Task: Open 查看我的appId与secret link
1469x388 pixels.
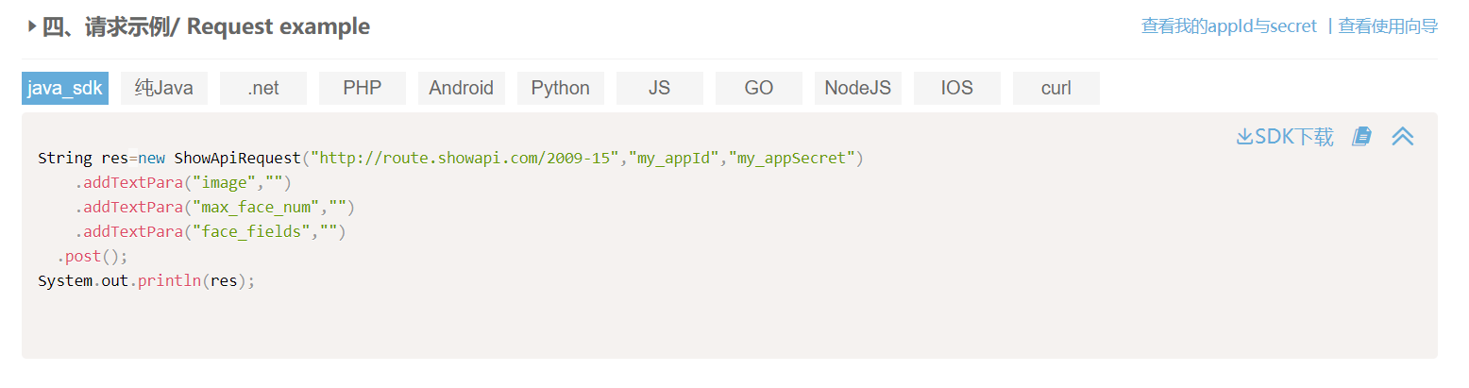Action: coord(1228,26)
